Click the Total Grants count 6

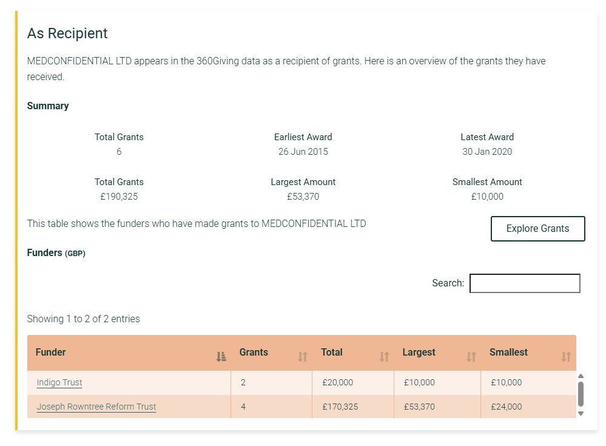tap(119, 152)
